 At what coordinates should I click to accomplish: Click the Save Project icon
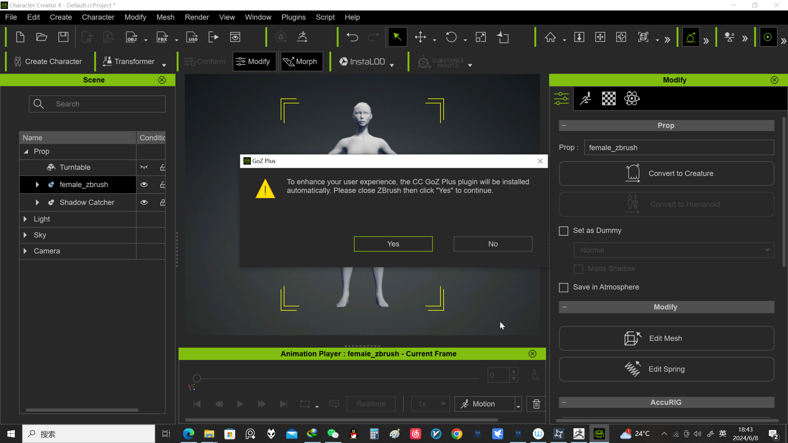(63, 37)
